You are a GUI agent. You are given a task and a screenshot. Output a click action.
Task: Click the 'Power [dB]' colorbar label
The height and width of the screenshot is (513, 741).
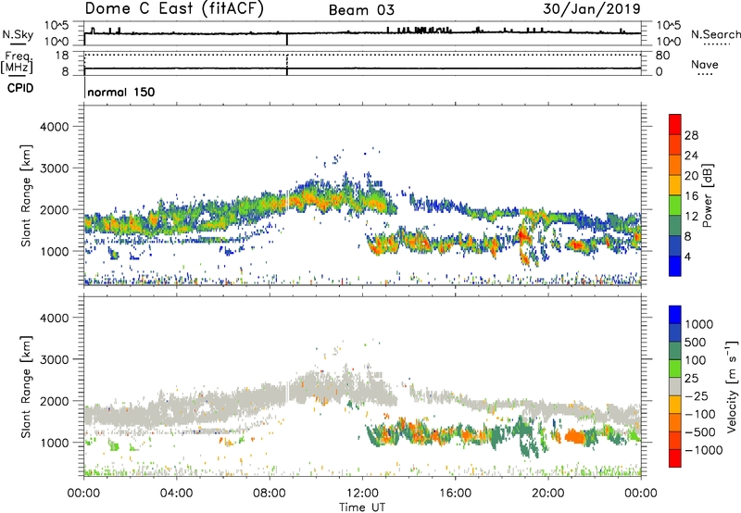707,195
